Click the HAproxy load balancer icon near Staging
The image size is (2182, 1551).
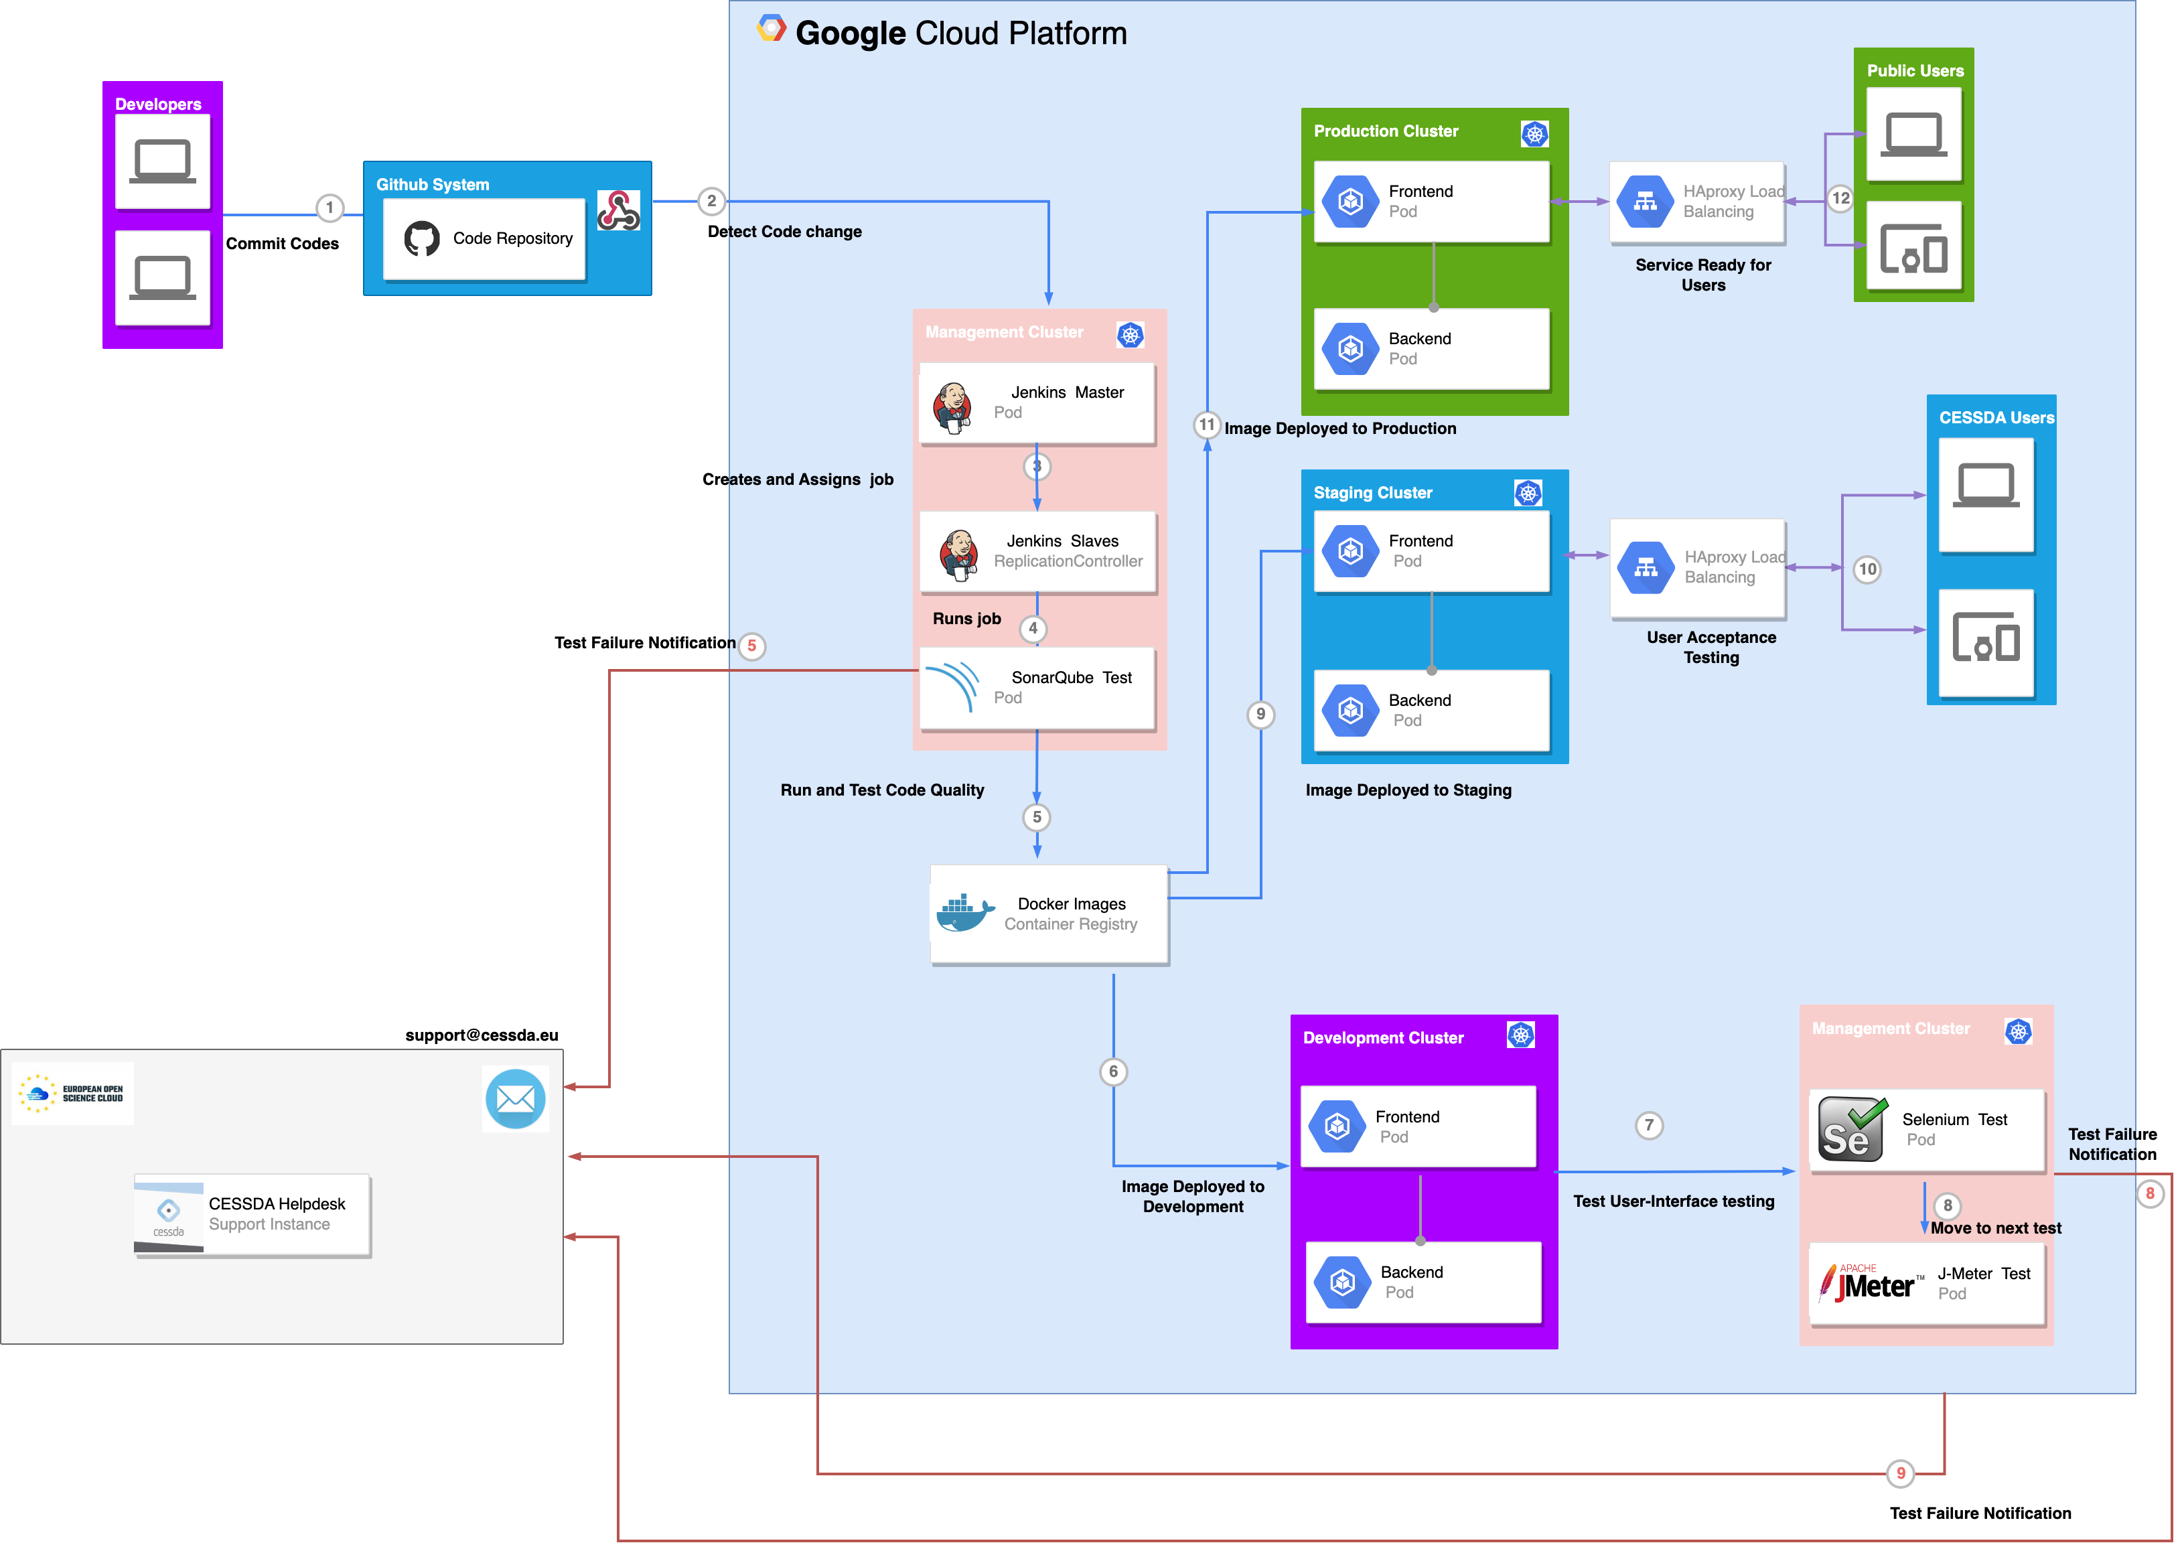click(x=1646, y=567)
